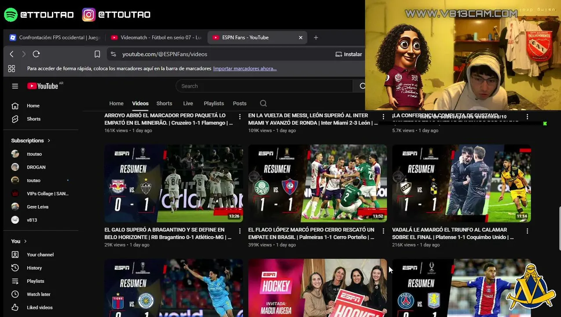The image size is (561, 317).
Task: Open options menu for Platense 1-1 Coquimbo Unido video
Action: tap(527, 231)
